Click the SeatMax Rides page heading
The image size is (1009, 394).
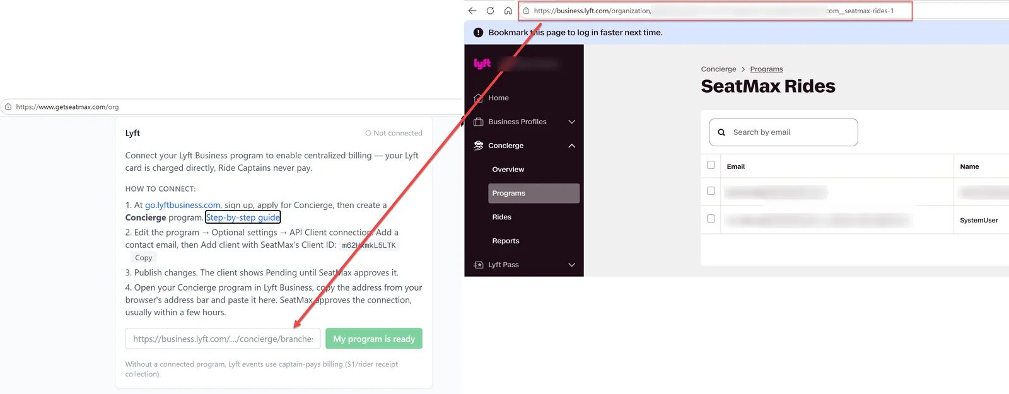[x=768, y=86]
